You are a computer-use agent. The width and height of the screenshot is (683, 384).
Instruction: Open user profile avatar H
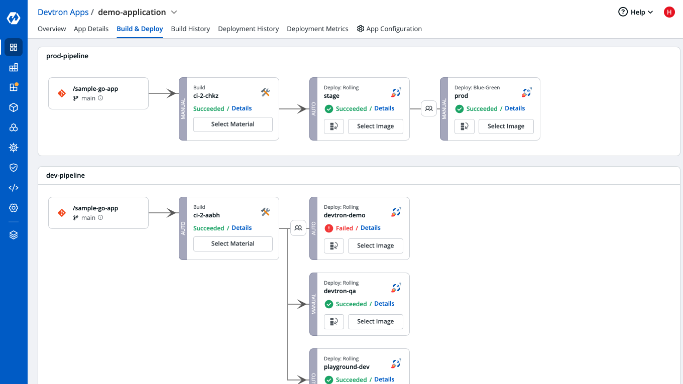(x=669, y=12)
